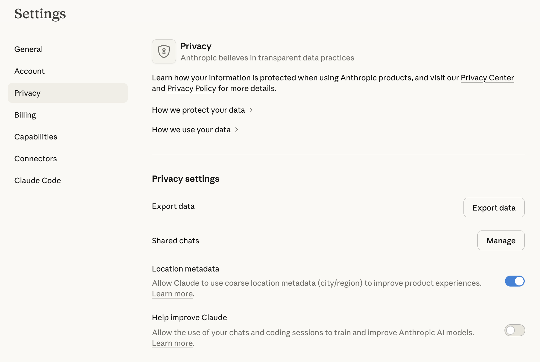Toggle Location metadata switch off
The width and height of the screenshot is (540, 362).
tap(515, 281)
